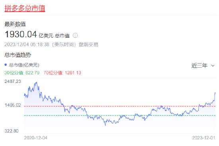This screenshot has height=146, width=219.
Task: Select the 30位分值: 822.79 label
Action: tap(22, 73)
